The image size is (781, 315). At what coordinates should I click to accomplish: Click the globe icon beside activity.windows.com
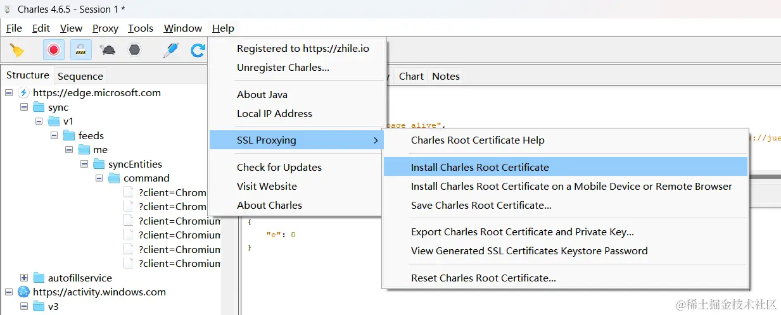(x=23, y=292)
